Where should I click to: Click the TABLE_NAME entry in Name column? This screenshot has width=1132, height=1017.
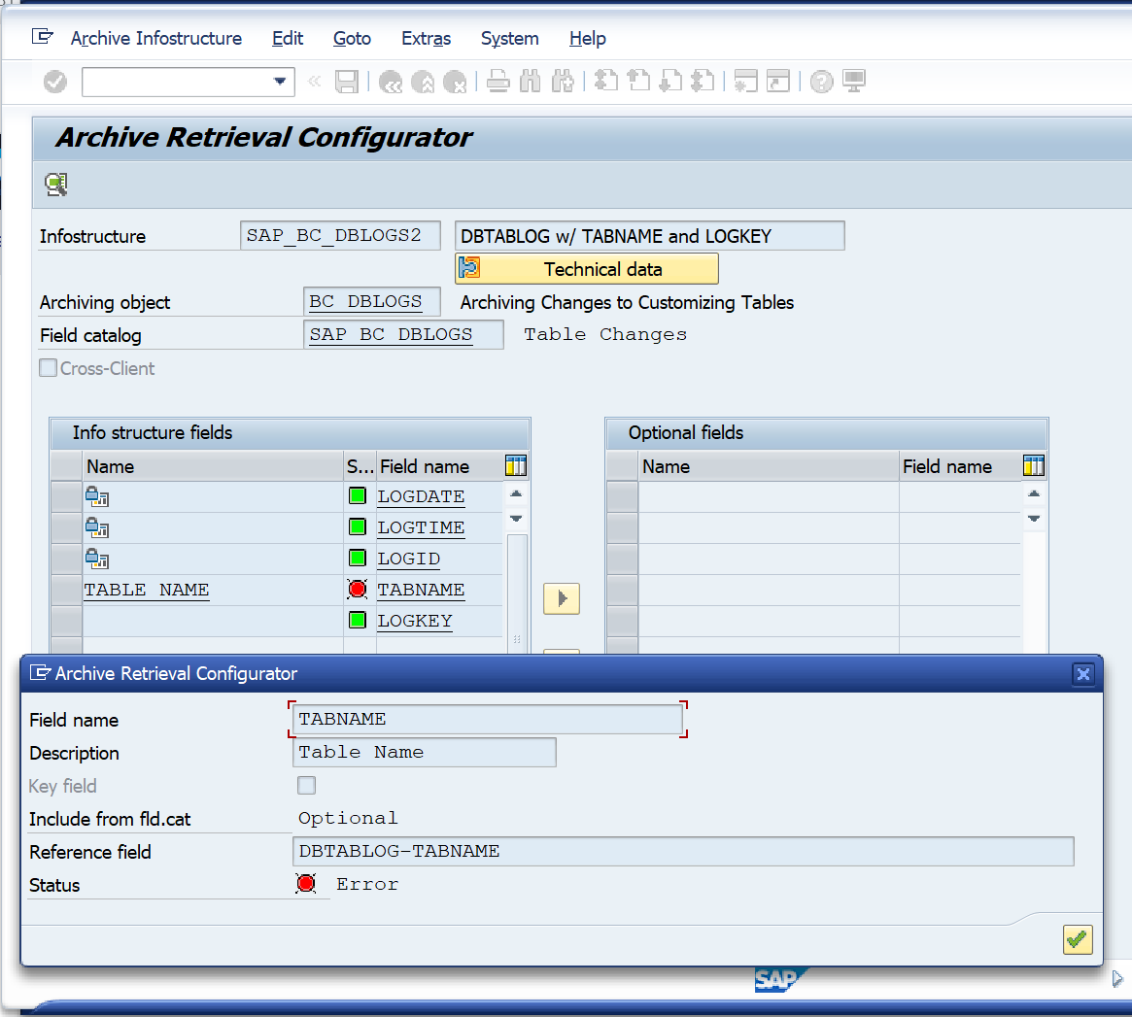[147, 591]
